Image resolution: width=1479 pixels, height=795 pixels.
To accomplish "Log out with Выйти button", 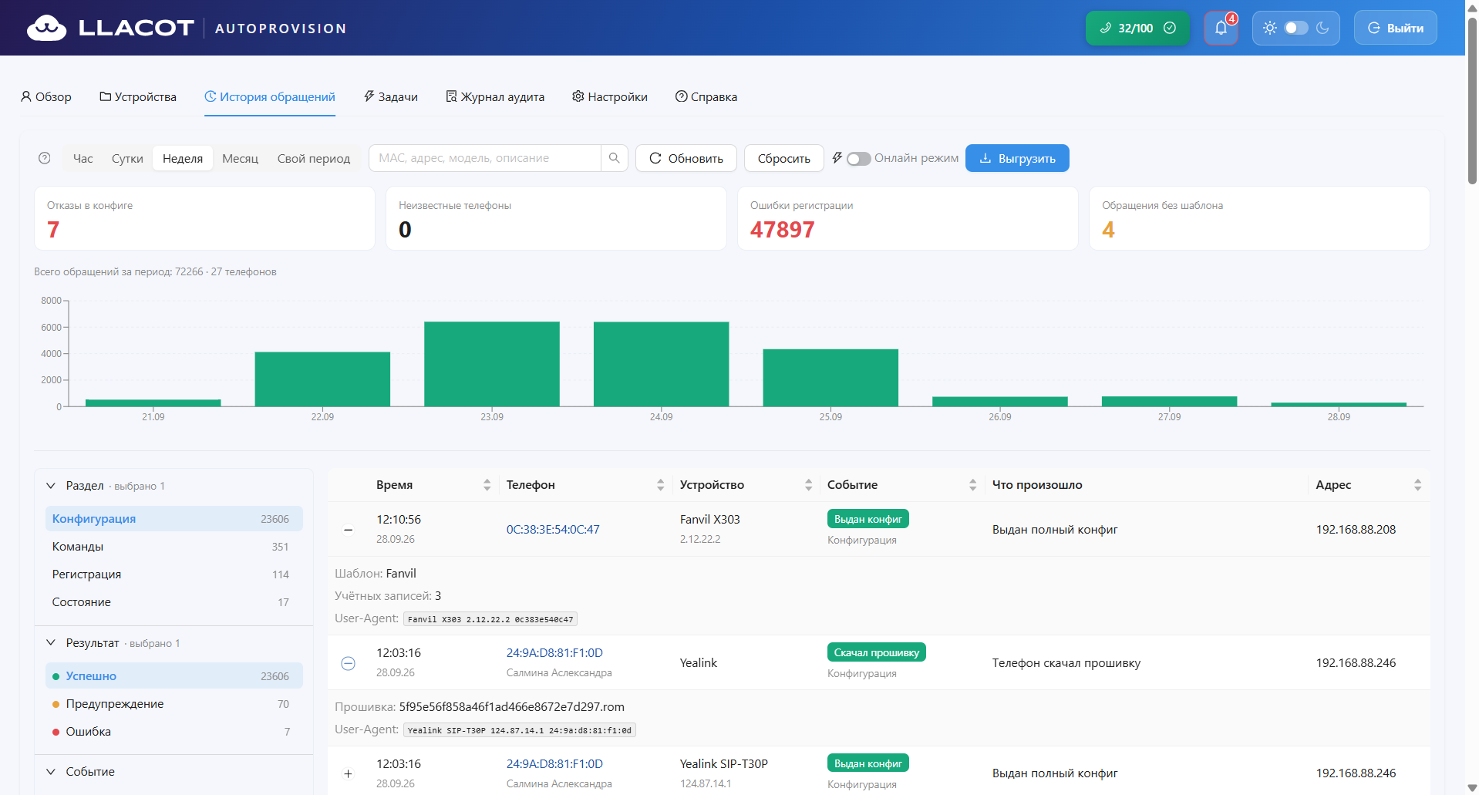I will tap(1395, 28).
